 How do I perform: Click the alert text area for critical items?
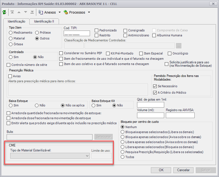(78, 89)
